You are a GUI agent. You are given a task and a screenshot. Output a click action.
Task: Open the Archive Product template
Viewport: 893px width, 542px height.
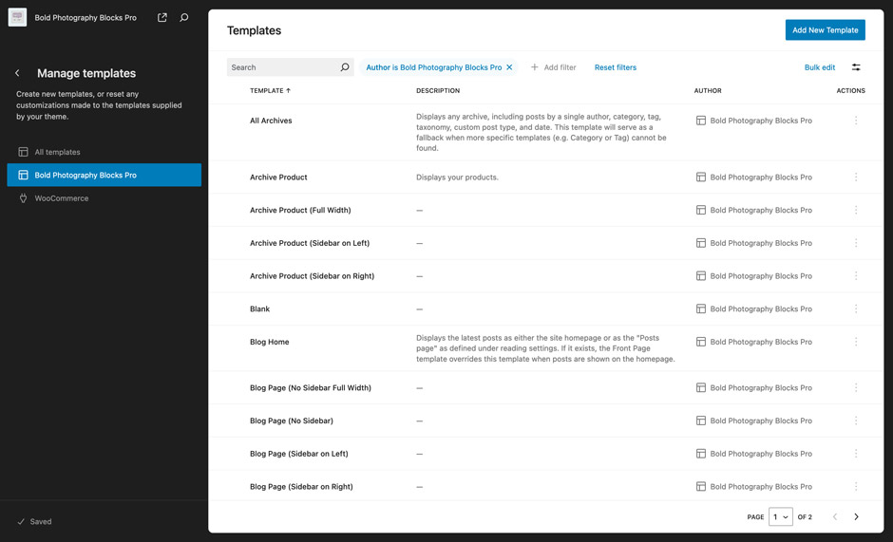[x=278, y=178]
